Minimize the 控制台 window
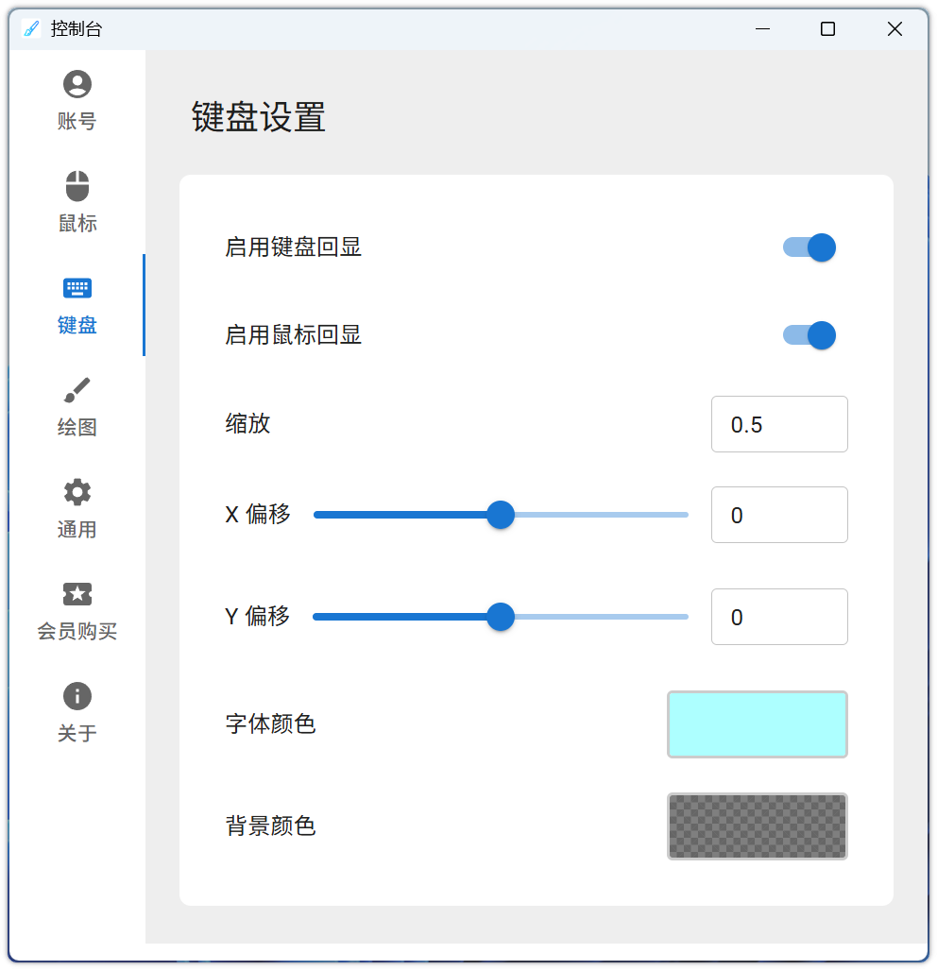 (763, 29)
